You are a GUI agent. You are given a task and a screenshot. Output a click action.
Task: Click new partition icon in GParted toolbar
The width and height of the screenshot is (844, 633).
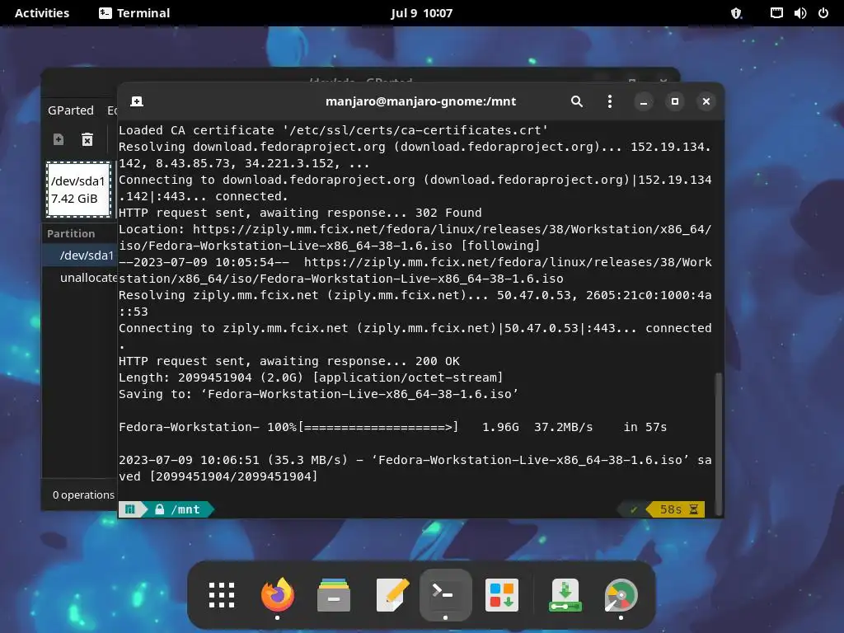(59, 139)
